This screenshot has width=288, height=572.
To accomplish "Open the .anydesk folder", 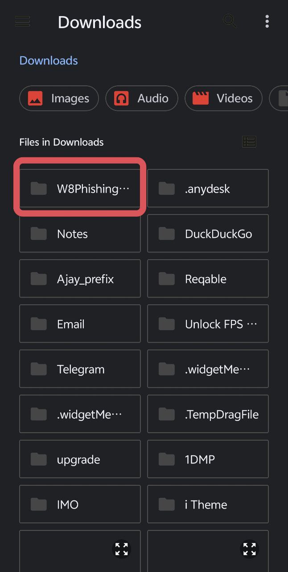I will [208, 189].
